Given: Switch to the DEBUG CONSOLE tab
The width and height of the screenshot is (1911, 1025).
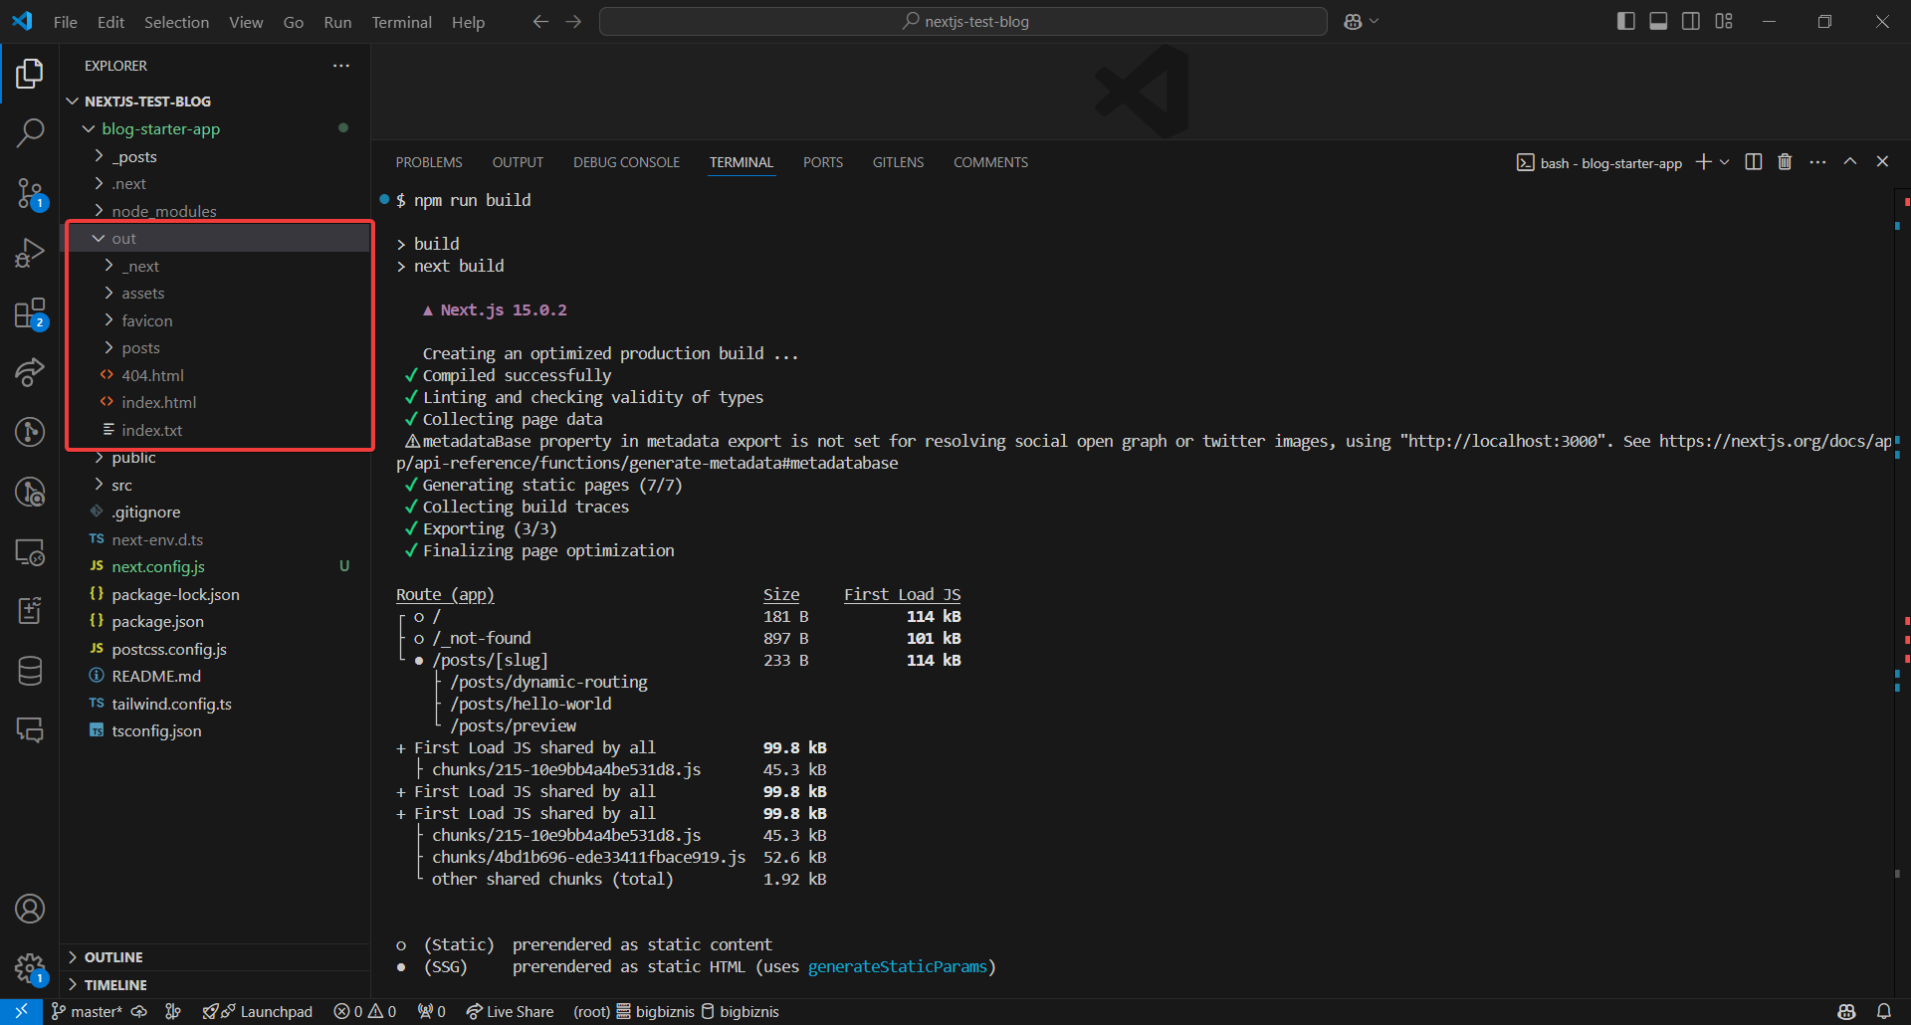Looking at the screenshot, I should (626, 162).
